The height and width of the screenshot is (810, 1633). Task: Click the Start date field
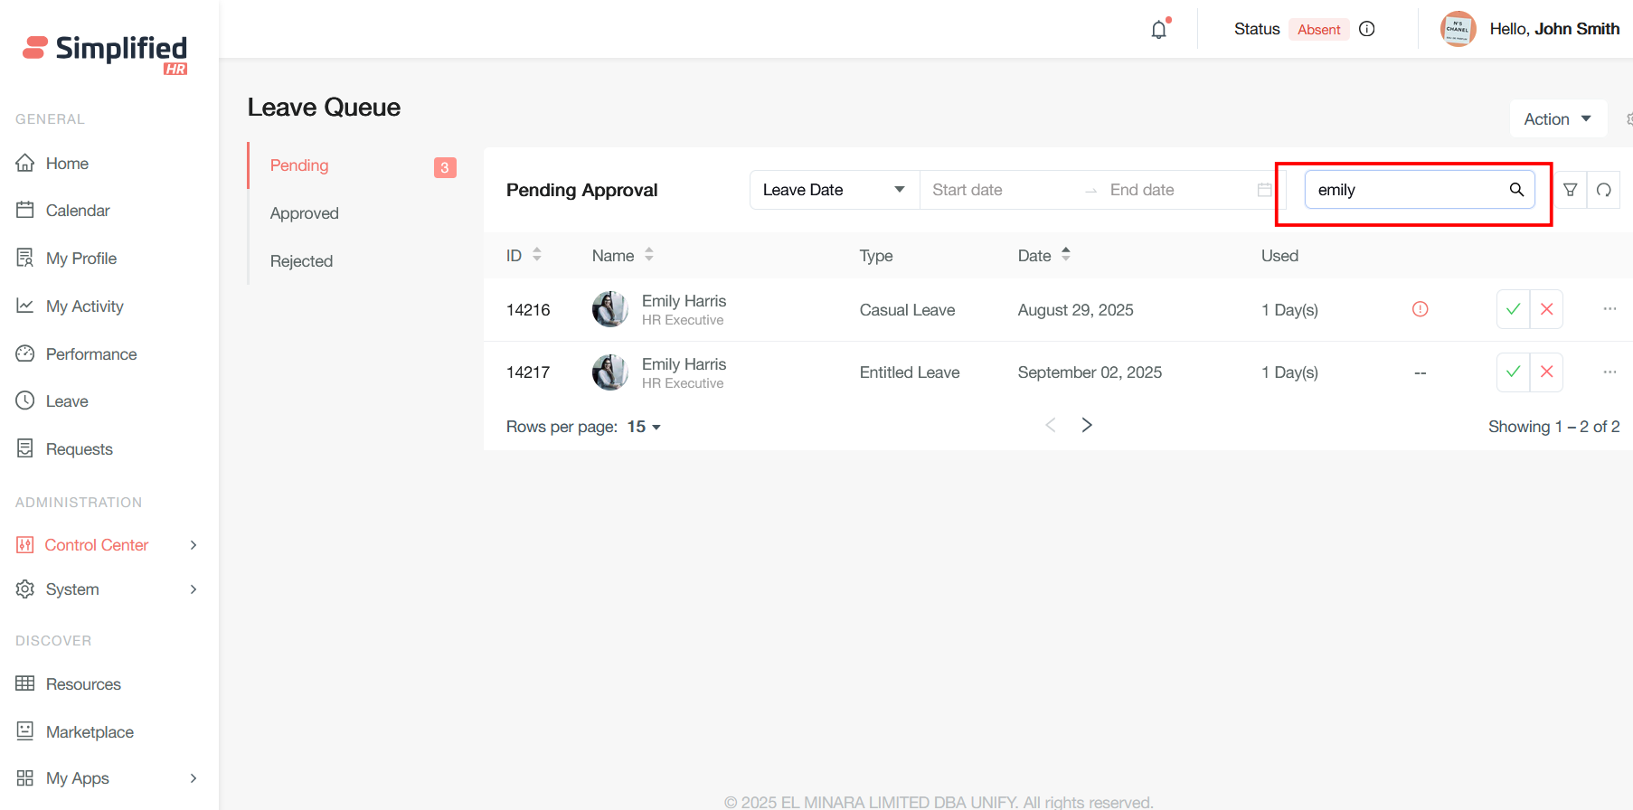coord(995,190)
